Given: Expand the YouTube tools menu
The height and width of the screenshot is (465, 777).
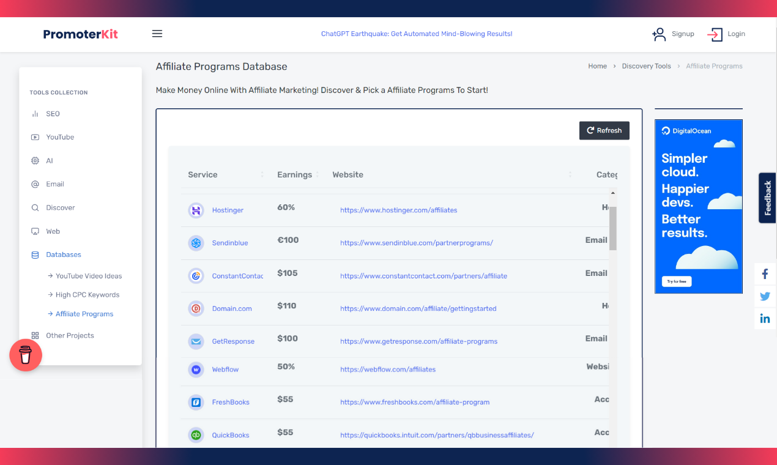Looking at the screenshot, I should 60,137.
